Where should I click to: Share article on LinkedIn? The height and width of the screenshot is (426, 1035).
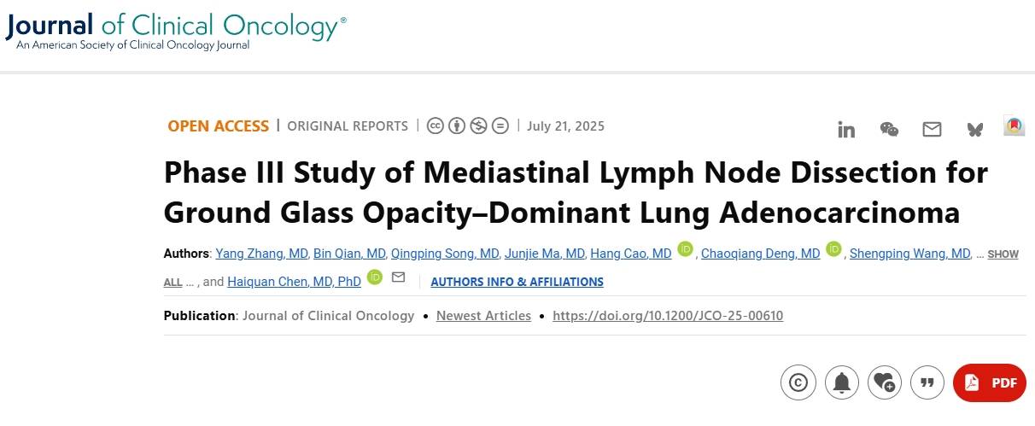point(846,130)
